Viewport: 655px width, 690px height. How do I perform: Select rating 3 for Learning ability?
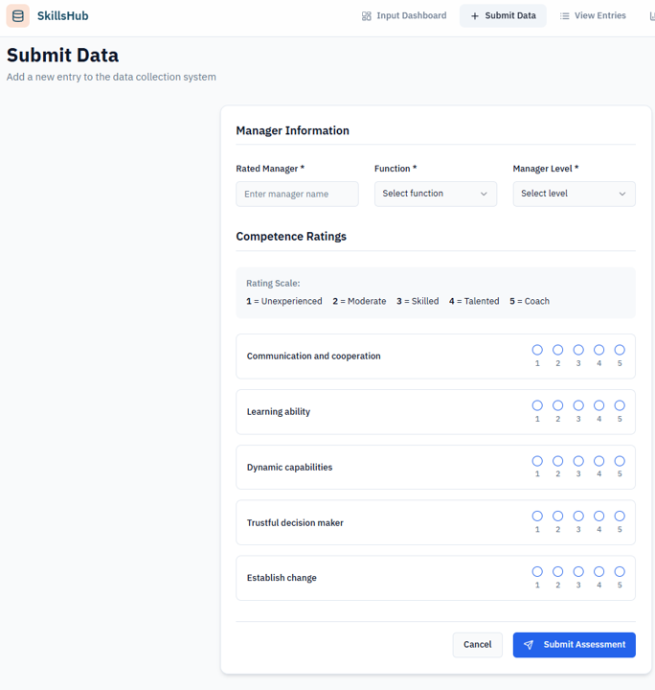click(578, 405)
